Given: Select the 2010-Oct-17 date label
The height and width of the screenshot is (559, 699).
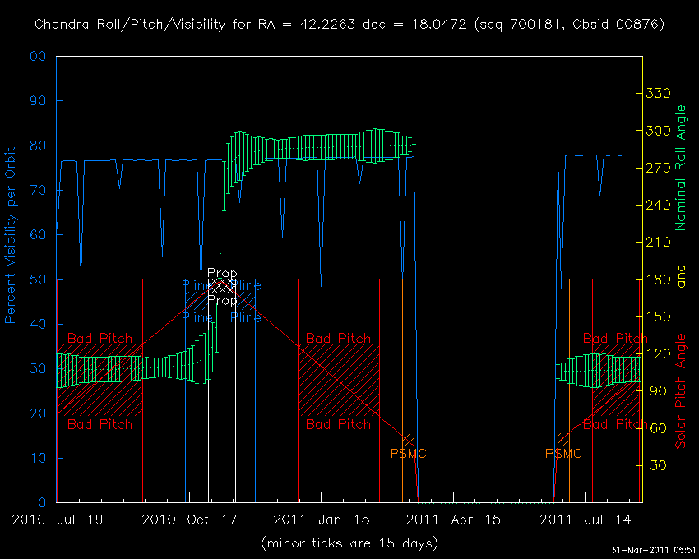Looking at the screenshot, I should (x=188, y=520).
